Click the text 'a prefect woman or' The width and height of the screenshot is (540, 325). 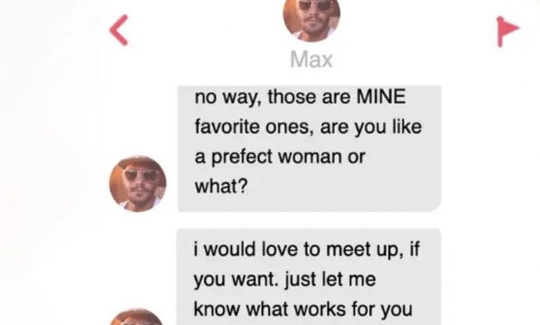[x=280, y=157]
